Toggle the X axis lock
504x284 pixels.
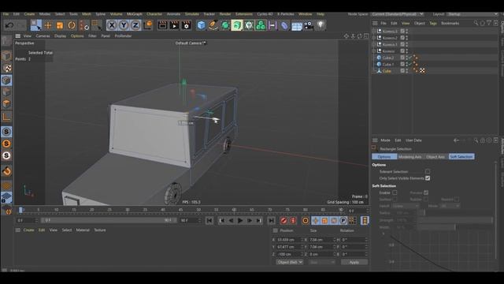112,25
